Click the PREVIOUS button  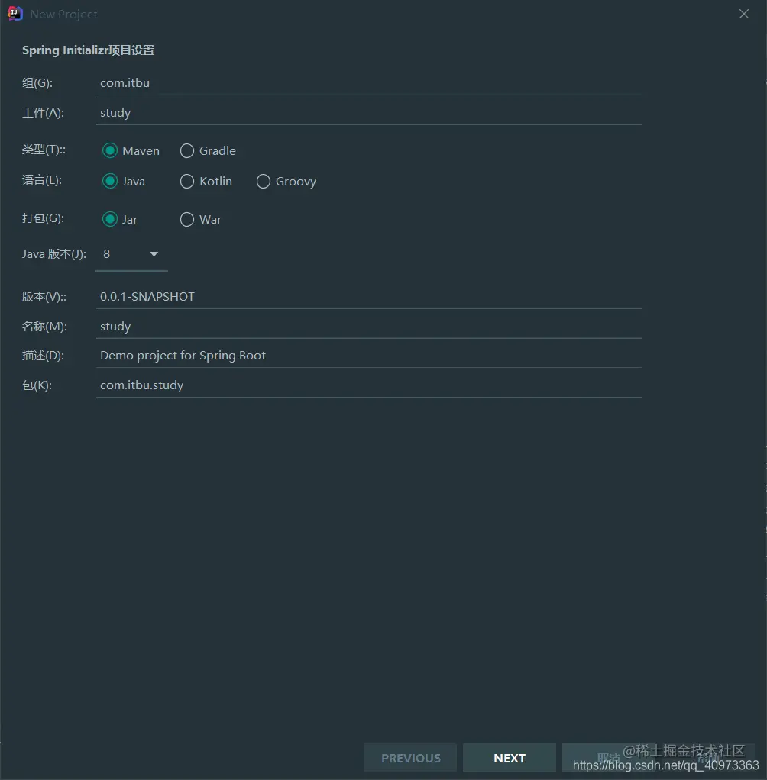[x=410, y=758]
